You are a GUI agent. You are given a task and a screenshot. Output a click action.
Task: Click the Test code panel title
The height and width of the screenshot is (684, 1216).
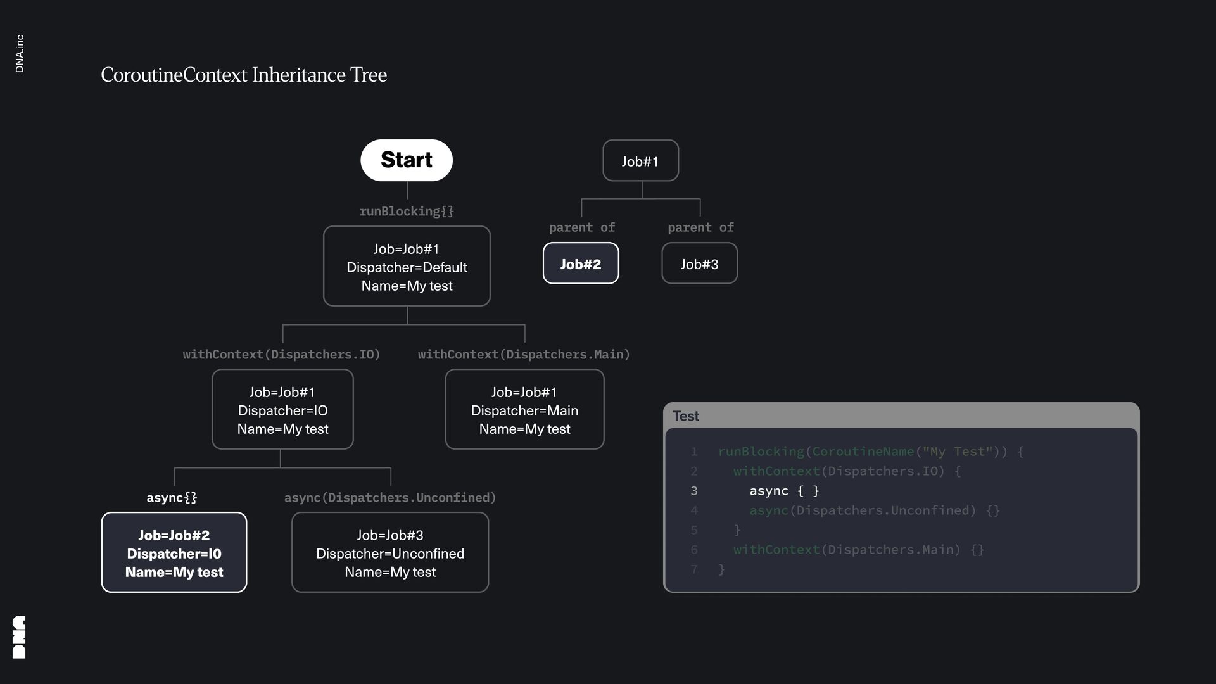[x=686, y=416]
